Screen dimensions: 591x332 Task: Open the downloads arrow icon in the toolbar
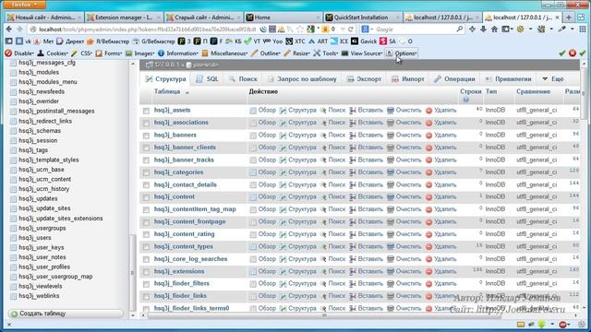(483, 29)
